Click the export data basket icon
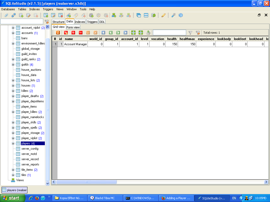The width and height of the screenshot is (270, 202). click(x=148, y=33)
